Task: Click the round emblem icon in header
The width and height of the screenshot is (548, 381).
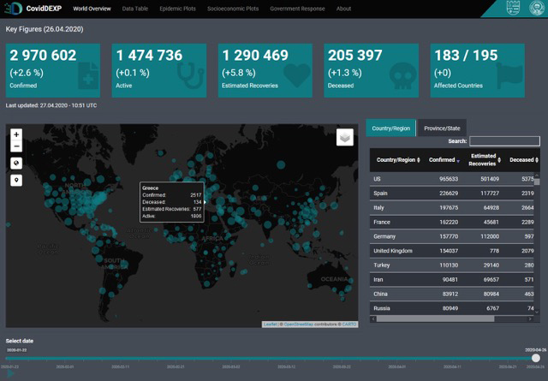Action: [536, 8]
